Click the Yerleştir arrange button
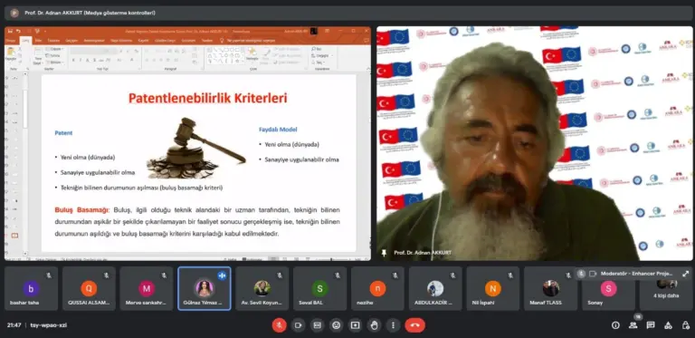 pyautogui.click(x=252, y=55)
